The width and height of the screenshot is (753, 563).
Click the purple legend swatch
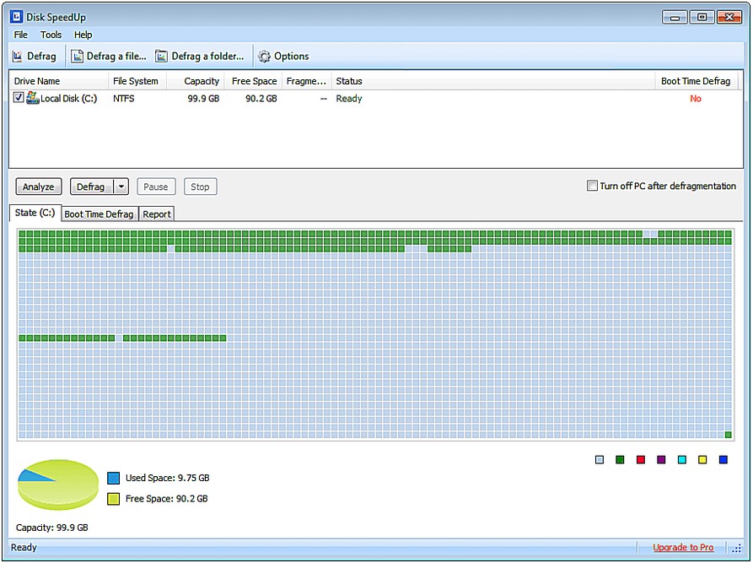click(661, 460)
